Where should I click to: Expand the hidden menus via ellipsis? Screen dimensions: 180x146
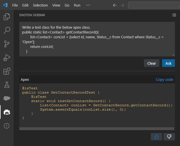(88, 5)
